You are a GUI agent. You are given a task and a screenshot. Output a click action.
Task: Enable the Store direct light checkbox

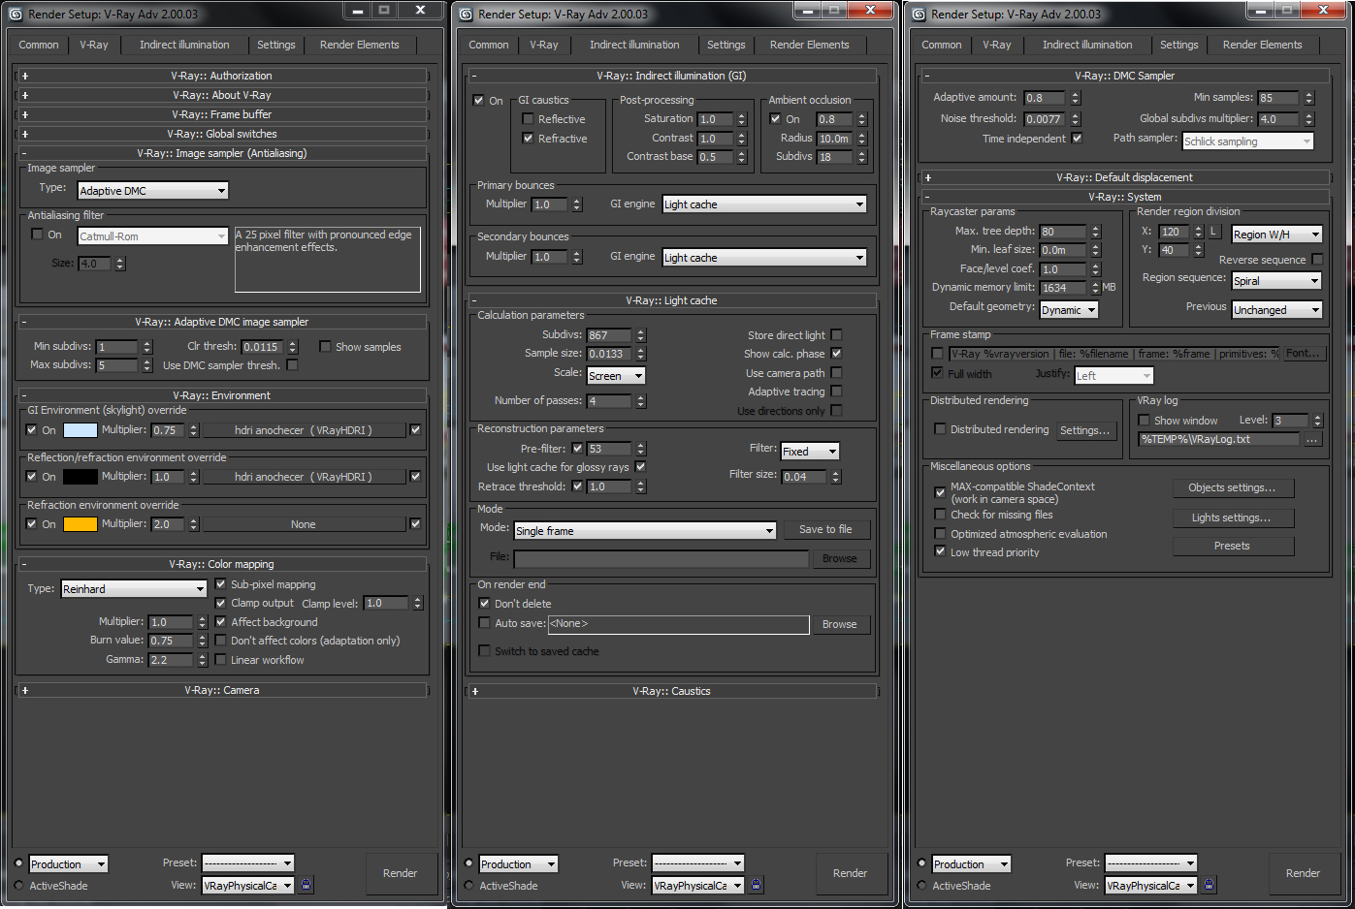click(x=836, y=335)
